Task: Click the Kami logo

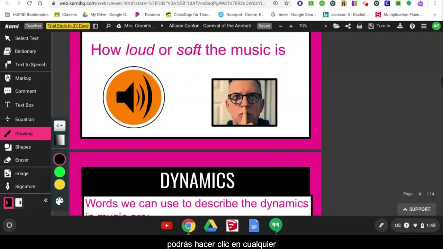Action: (12, 26)
